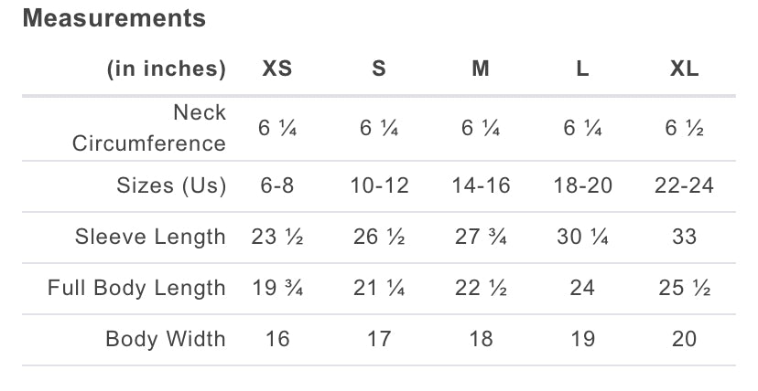Select the XS full body length 19 ¾

(277, 288)
